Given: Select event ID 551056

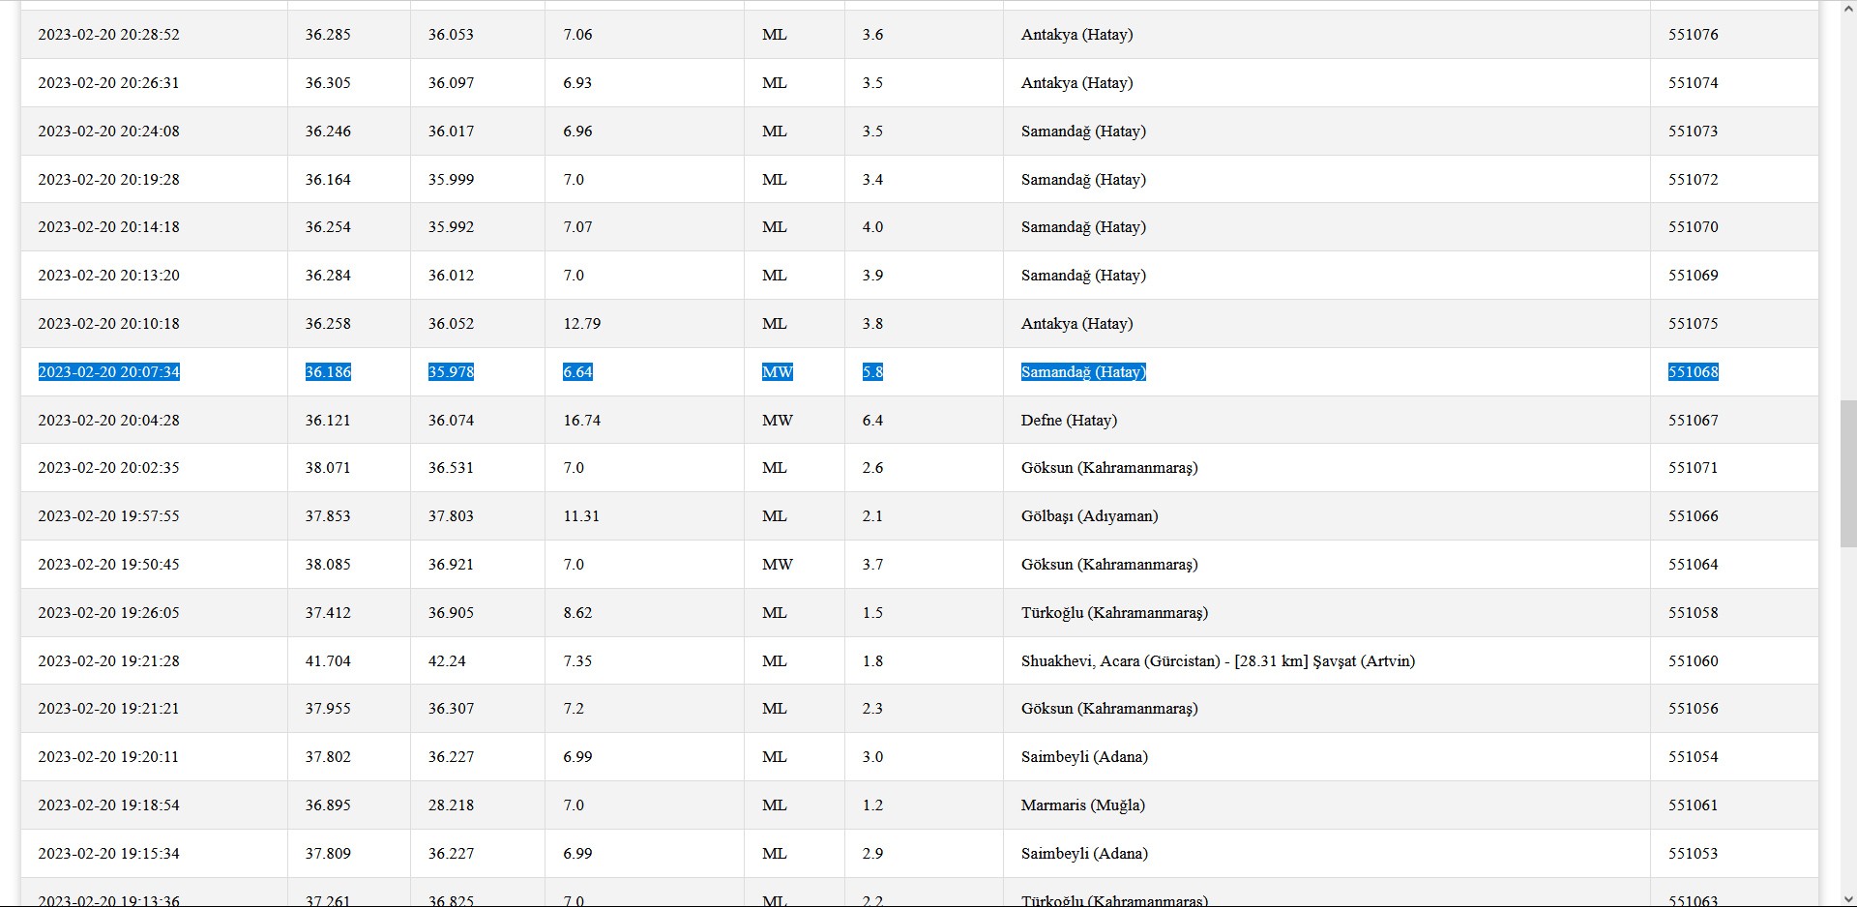Looking at the screenshot, I should coord(1694,709).
